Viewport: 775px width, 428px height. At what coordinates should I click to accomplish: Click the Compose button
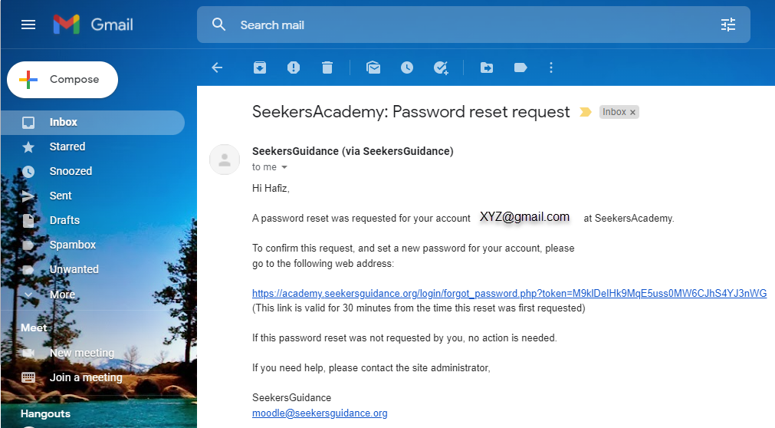pos(63,80)
